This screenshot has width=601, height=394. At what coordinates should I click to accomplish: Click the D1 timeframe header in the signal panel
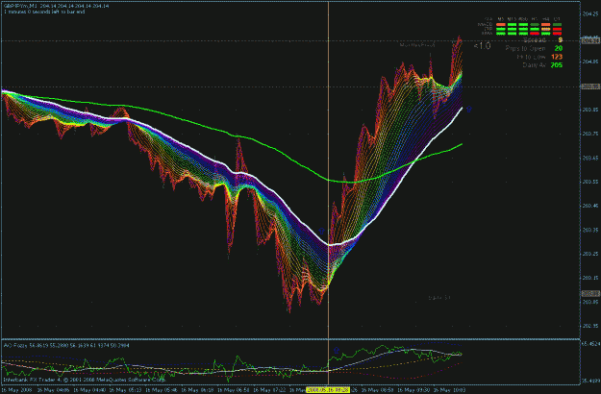coord(557,19)
